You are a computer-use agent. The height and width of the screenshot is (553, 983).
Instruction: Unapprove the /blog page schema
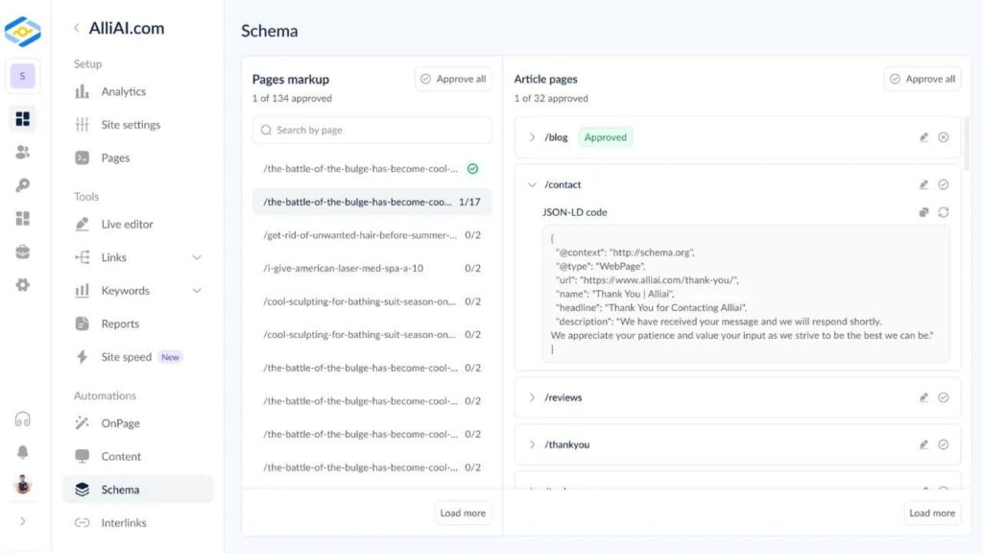coord(944,137)
